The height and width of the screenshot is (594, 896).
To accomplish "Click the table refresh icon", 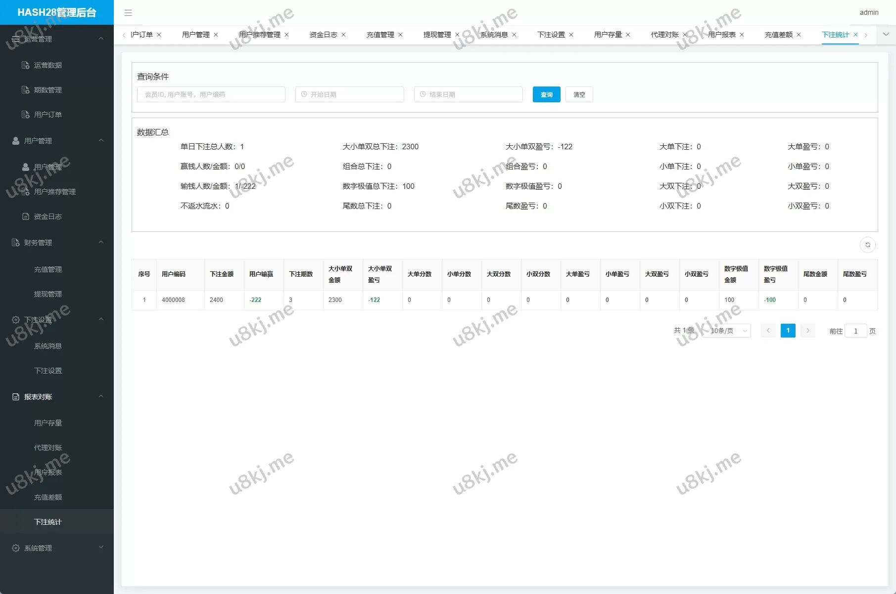I will (867, 245).
